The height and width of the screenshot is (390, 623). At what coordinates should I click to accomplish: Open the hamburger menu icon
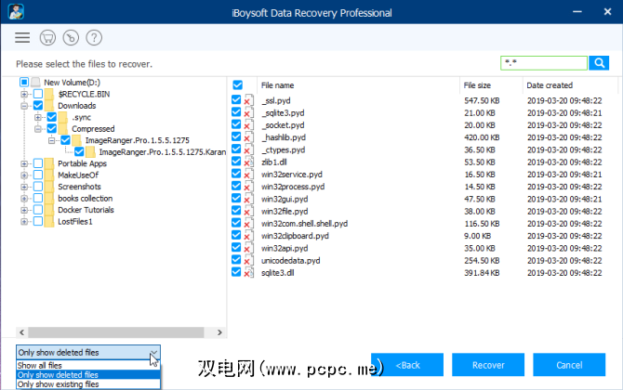tap(22, 38)
